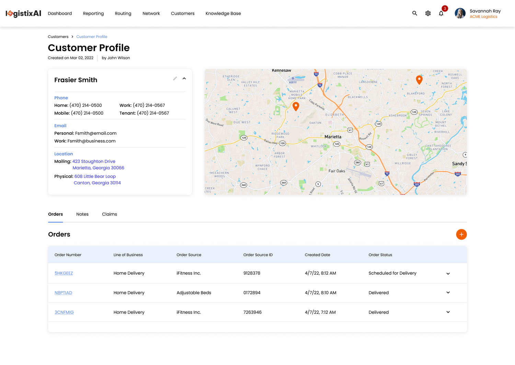
Task: Open settings via the gear icon
Action: (428, 13)
